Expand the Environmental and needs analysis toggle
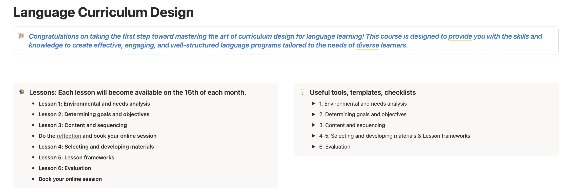This screenshot has width=568, height=192. [x=313, y=104]
